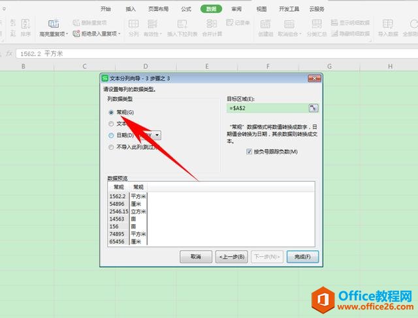Open the 公式 ribbon tab
This screenshot has height=318, width=418.
click(186, 8)
